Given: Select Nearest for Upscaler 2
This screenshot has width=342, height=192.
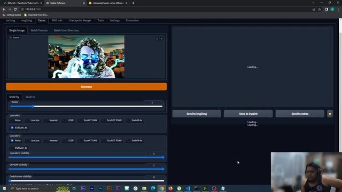Looking at the screenshot, I should [x=51, y=141].
